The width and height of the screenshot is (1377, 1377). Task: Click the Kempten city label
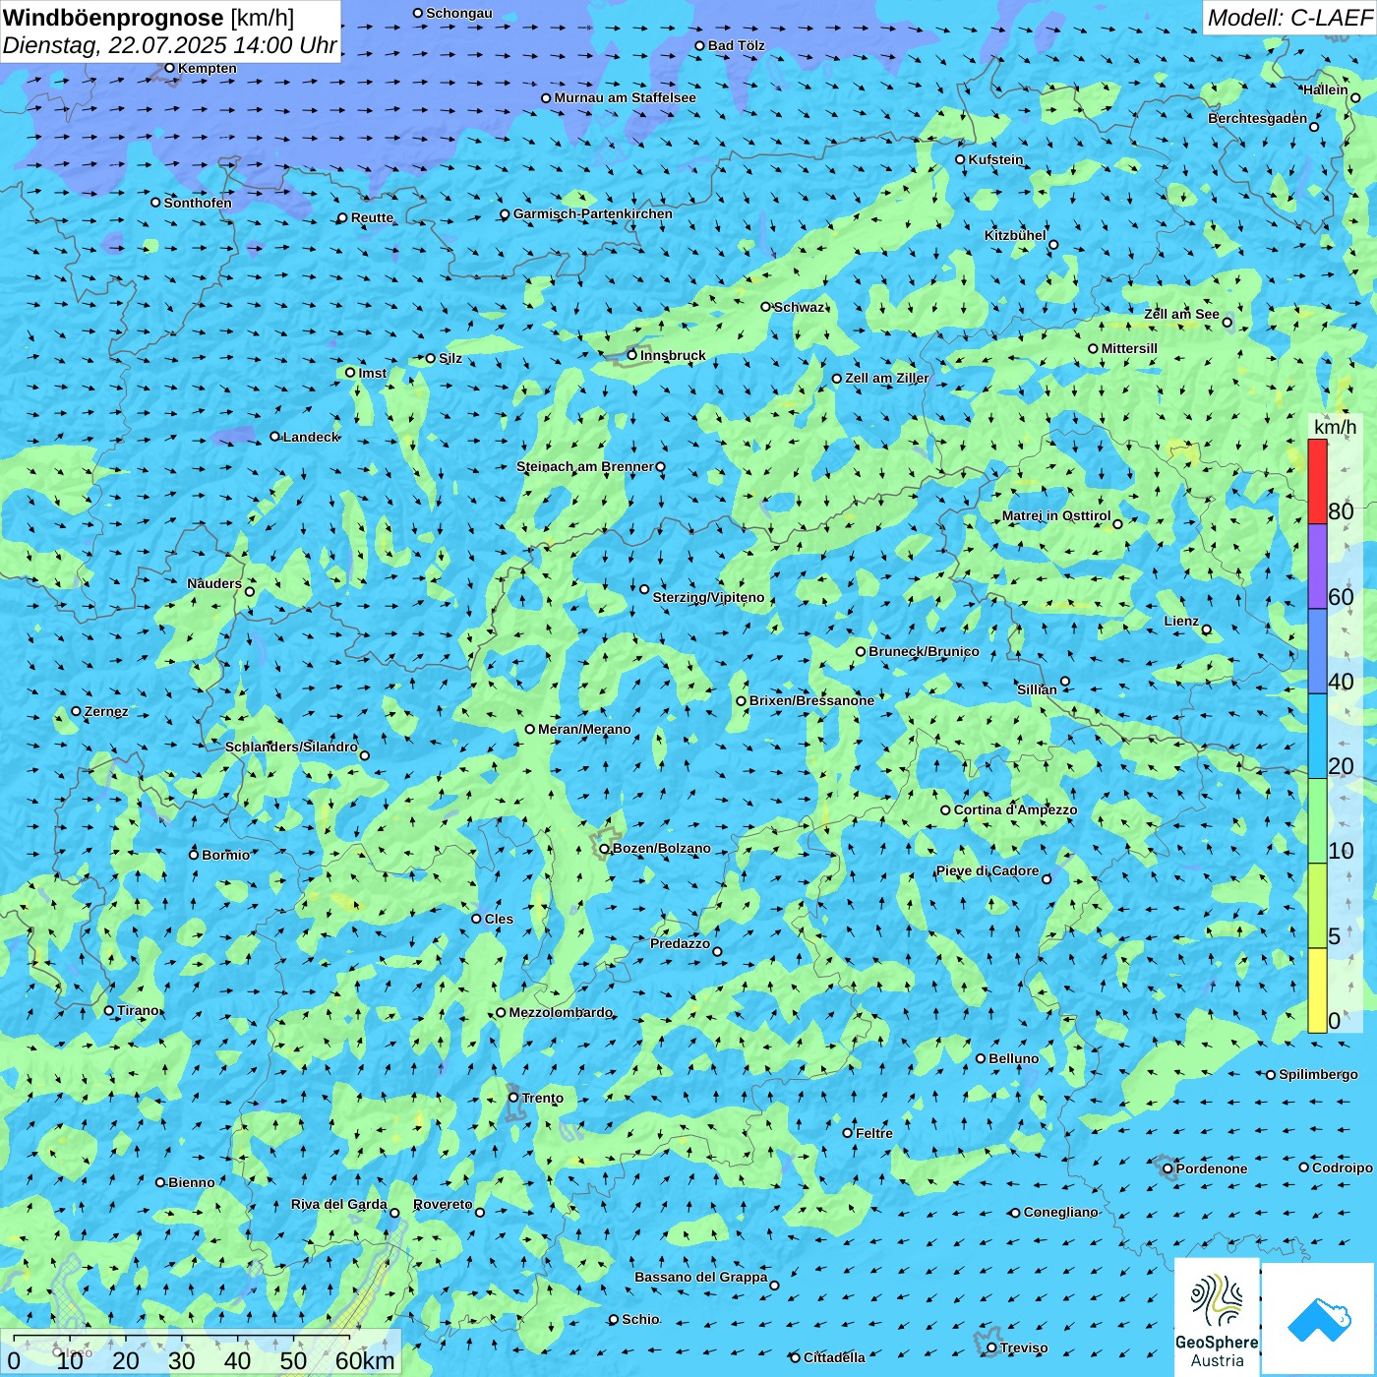tap(207, 68)
